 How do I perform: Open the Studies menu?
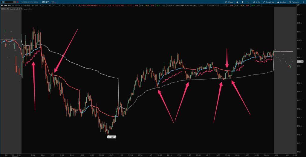click(x=282, y=2)
